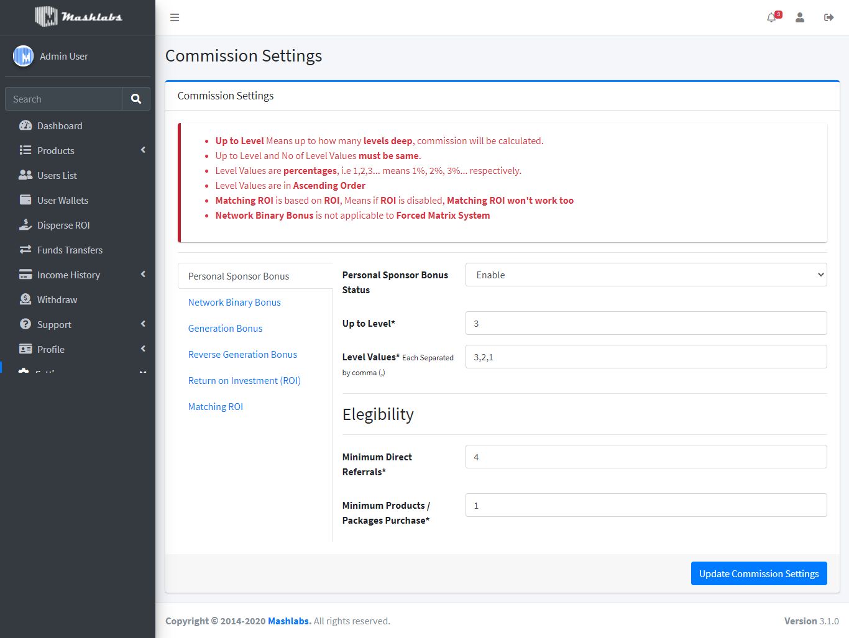Click Update Commission Settings button

[759, 573]
